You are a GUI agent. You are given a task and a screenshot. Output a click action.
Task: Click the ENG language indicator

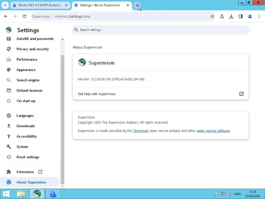(238, 194)
